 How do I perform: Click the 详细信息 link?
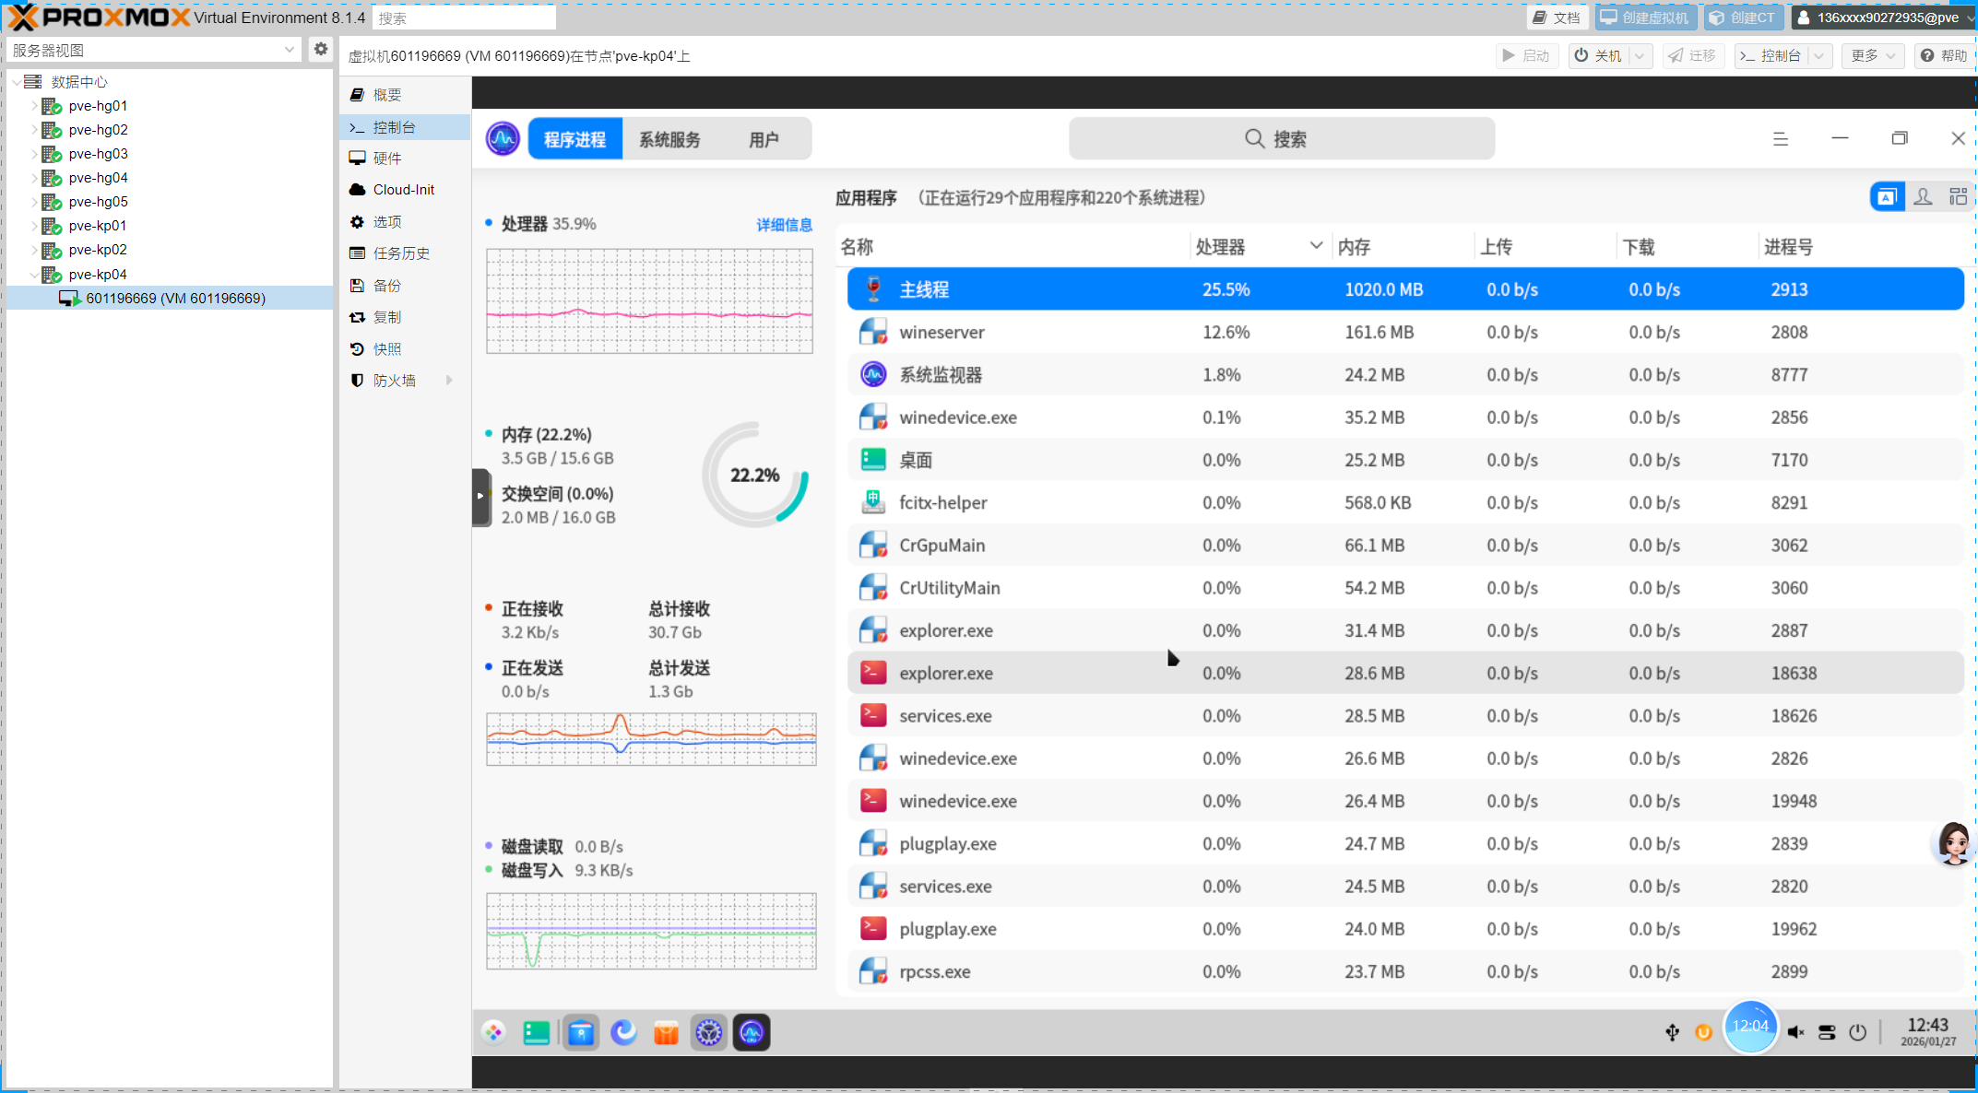pyautogui.click(x=784, y=225)
